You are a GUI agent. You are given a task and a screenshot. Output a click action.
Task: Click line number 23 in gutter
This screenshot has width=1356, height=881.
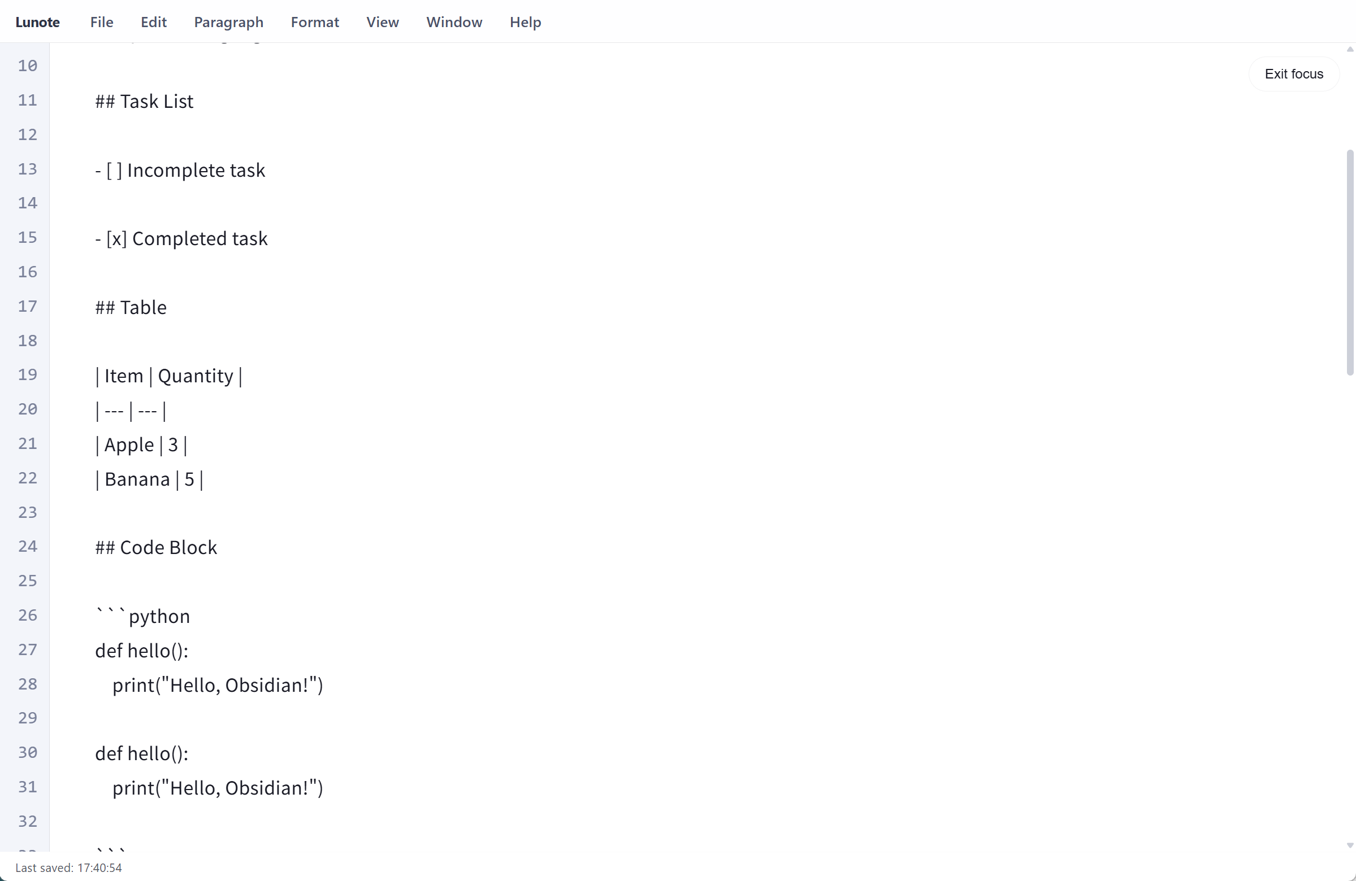[x=27, y=513]
